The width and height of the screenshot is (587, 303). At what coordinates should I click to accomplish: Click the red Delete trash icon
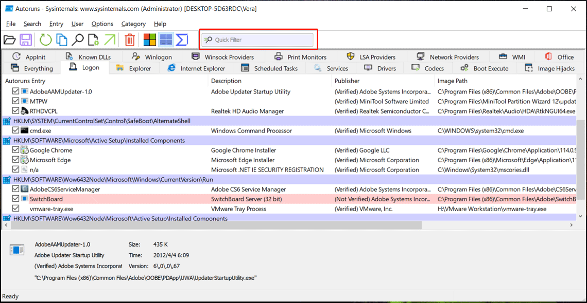(x=130, y=40)
